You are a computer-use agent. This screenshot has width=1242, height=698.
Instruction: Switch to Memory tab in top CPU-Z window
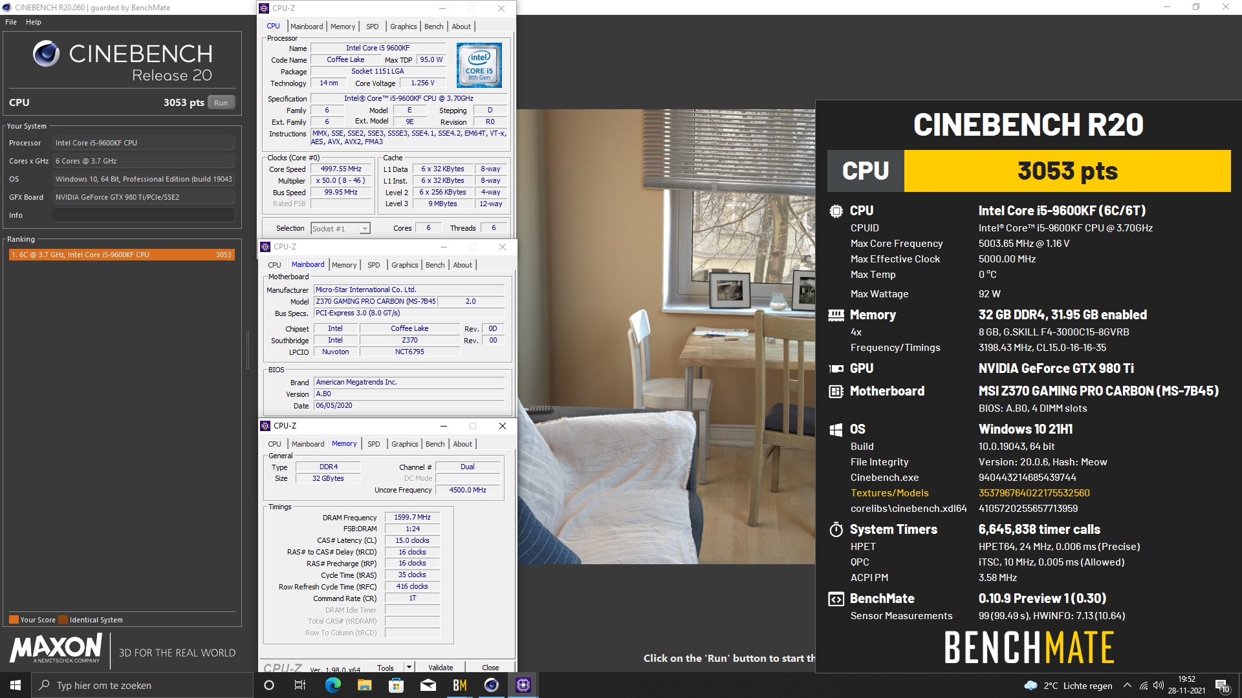[343, 26]
